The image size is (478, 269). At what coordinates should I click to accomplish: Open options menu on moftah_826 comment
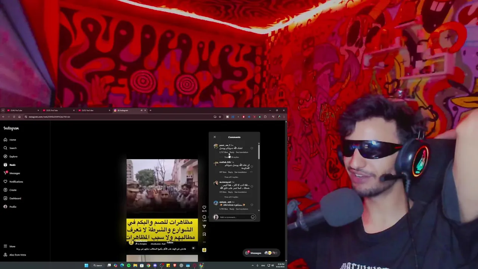point(251,172)
